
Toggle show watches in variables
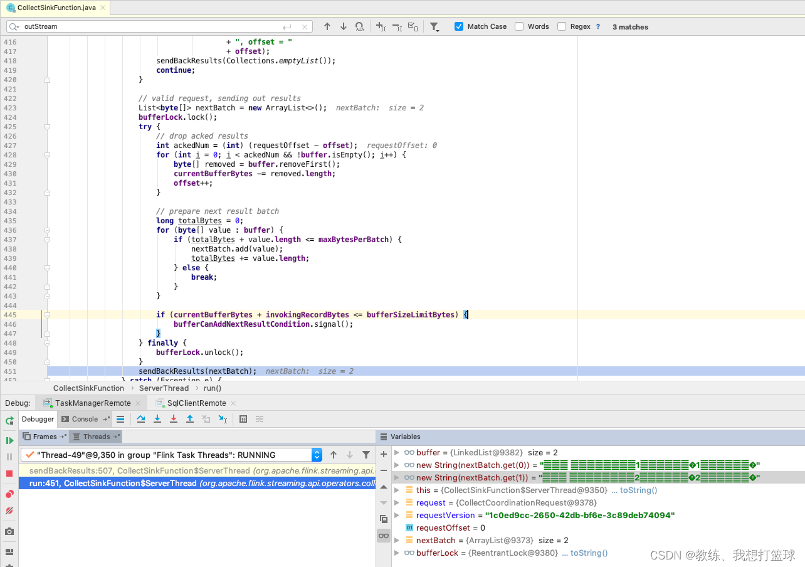(384, 536)
